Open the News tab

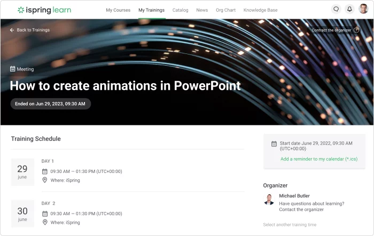[202, 10]
